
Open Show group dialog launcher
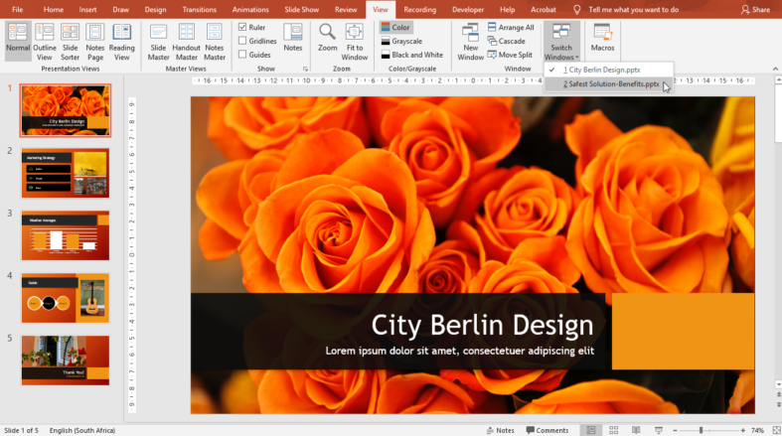pyautogui.click(x=305, y=70)
